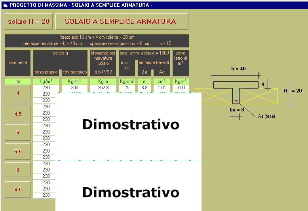Click the cls stress value 25
Screen dimensions: 308x211
coord(127,88)
